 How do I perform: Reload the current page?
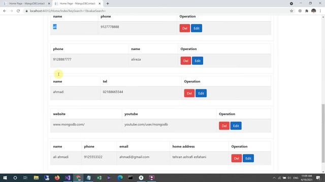point(18,11)
